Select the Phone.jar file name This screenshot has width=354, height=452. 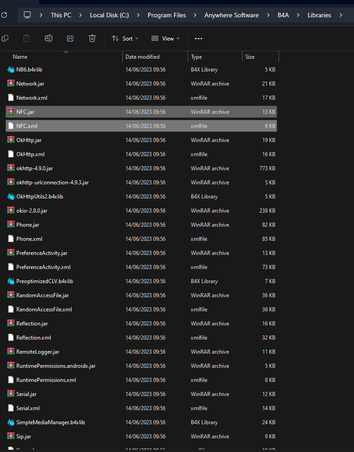pyautogui.click(x=28, y=225)
